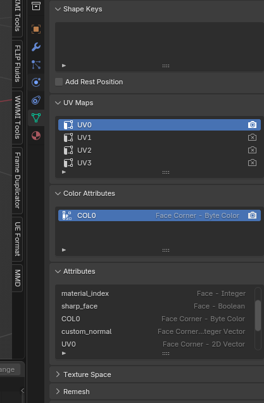Click the UV2 map icon
This screenshot has height=403, width=264.
tap(68, 150)
